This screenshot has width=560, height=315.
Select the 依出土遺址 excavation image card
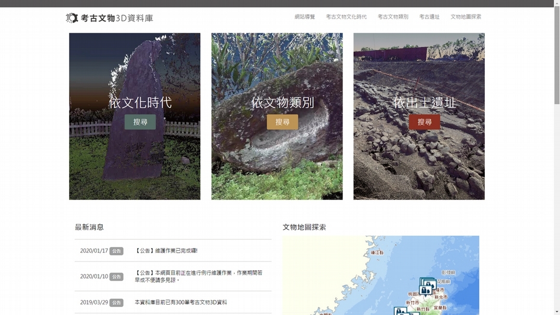419,116
